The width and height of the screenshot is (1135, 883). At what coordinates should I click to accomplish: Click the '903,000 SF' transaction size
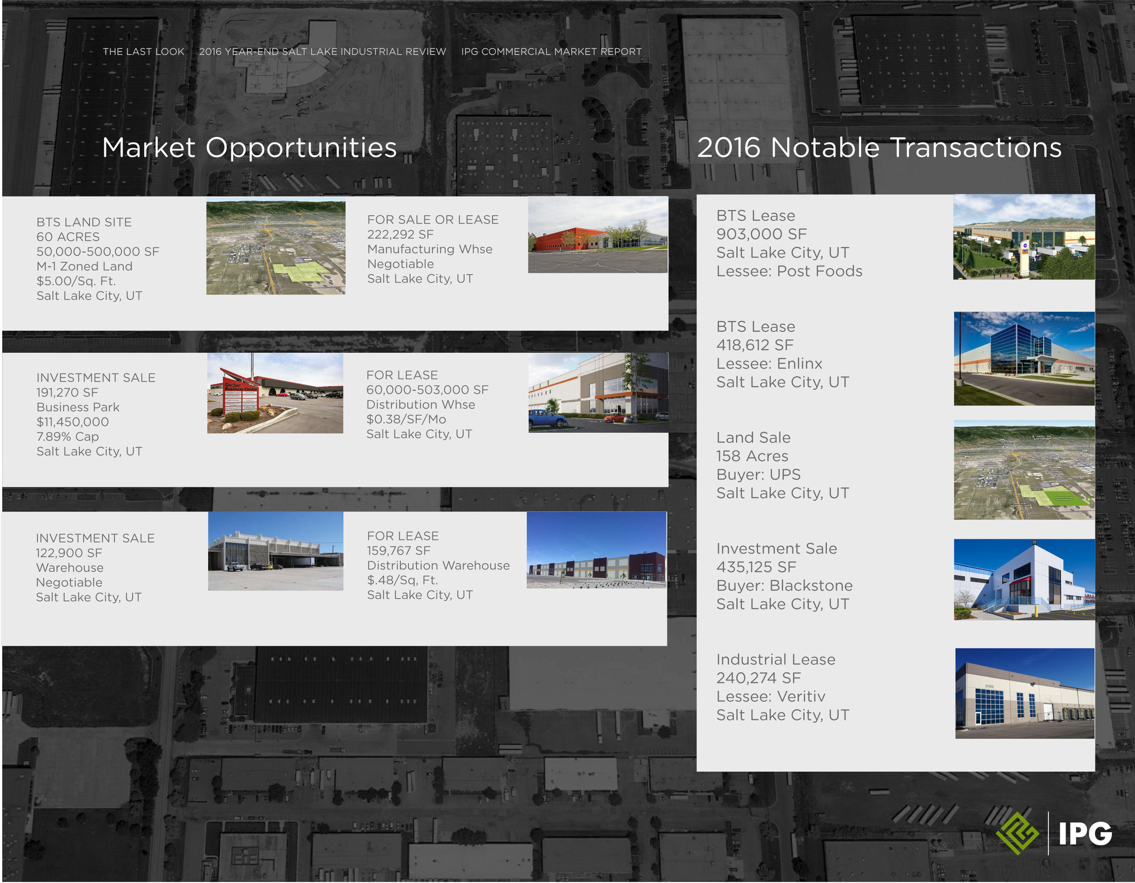pyautogui.click(x=761, y=234)
